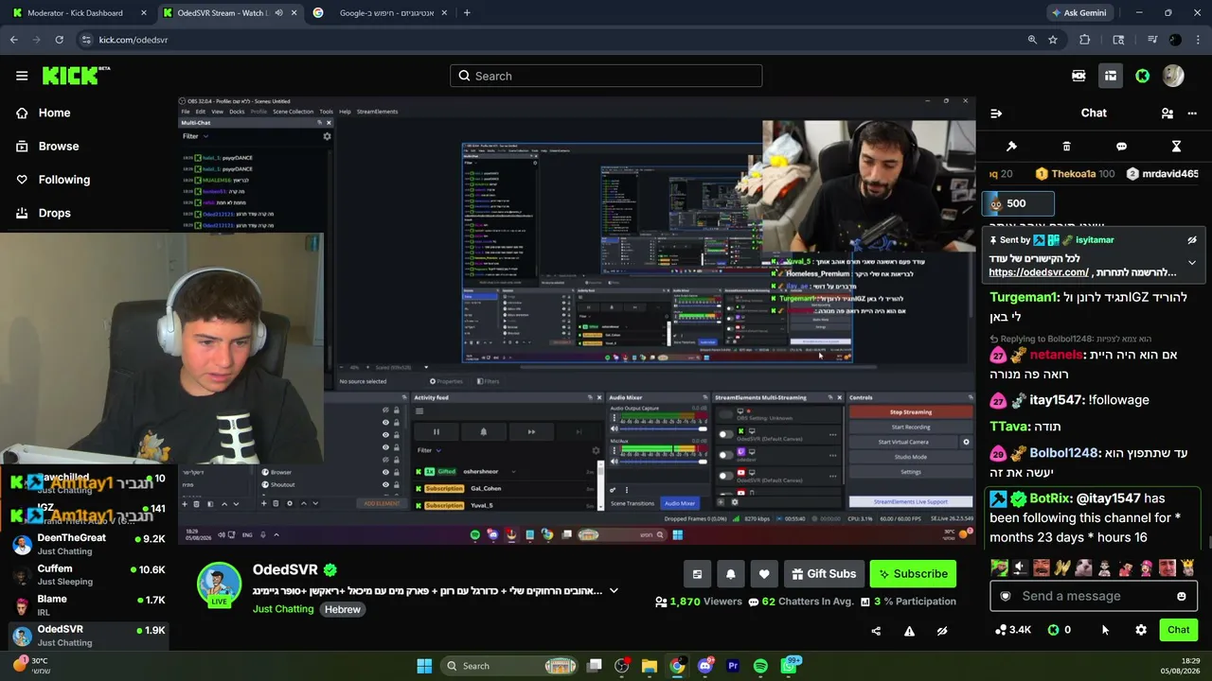Open Premiere Pro from the taskbar
This screenshot has height=681, width=1212.
(x=733, y=666)
